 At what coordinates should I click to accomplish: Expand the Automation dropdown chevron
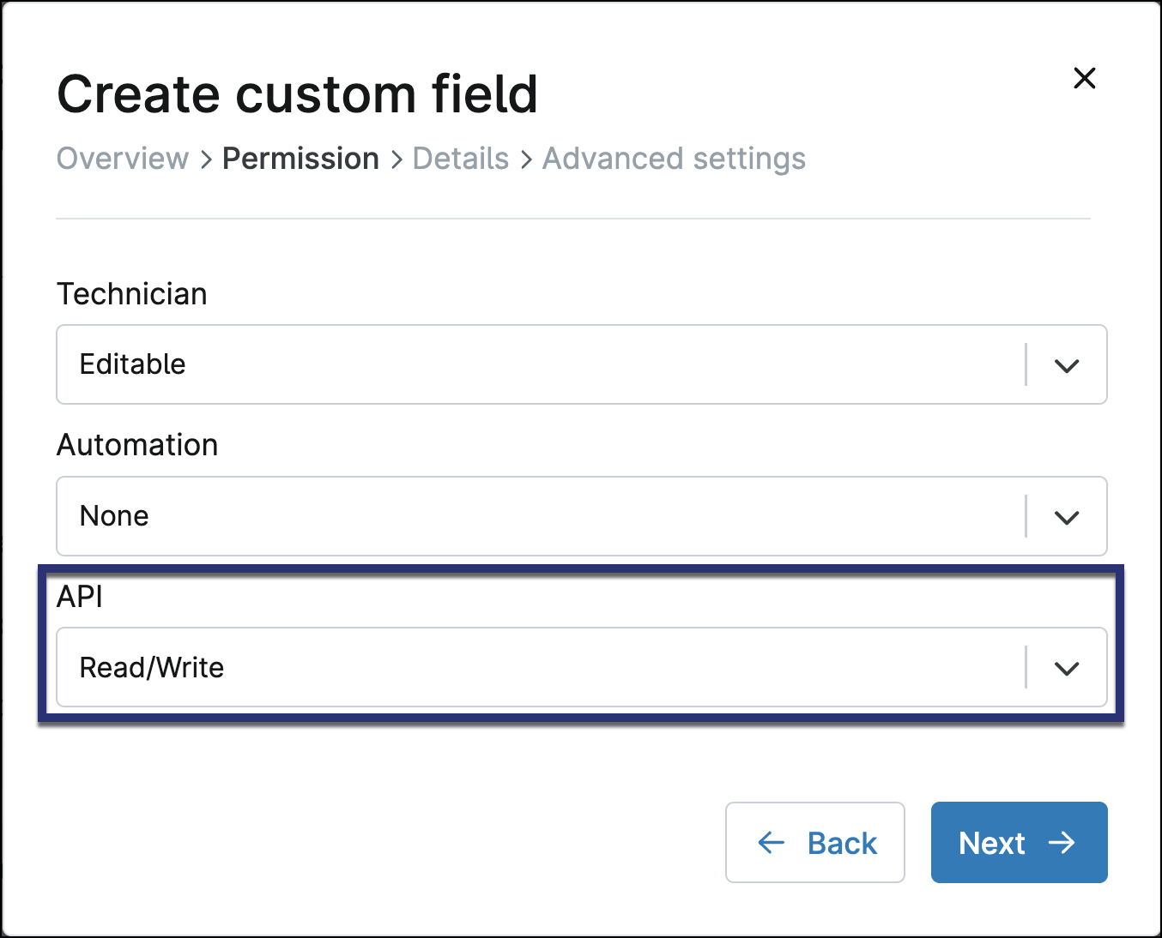(1067, 517)
